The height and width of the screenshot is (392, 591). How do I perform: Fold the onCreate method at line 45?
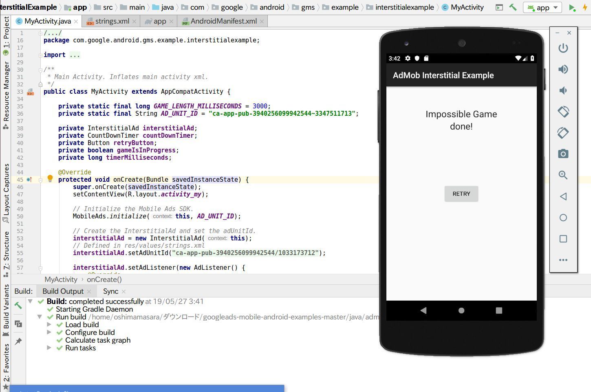(40, 180)
